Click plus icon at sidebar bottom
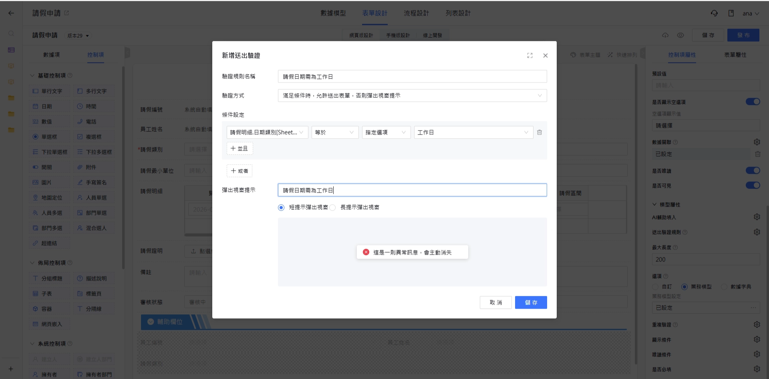This screenshot has height=379, width=769. pyautogui.click(x=11, y=369)
